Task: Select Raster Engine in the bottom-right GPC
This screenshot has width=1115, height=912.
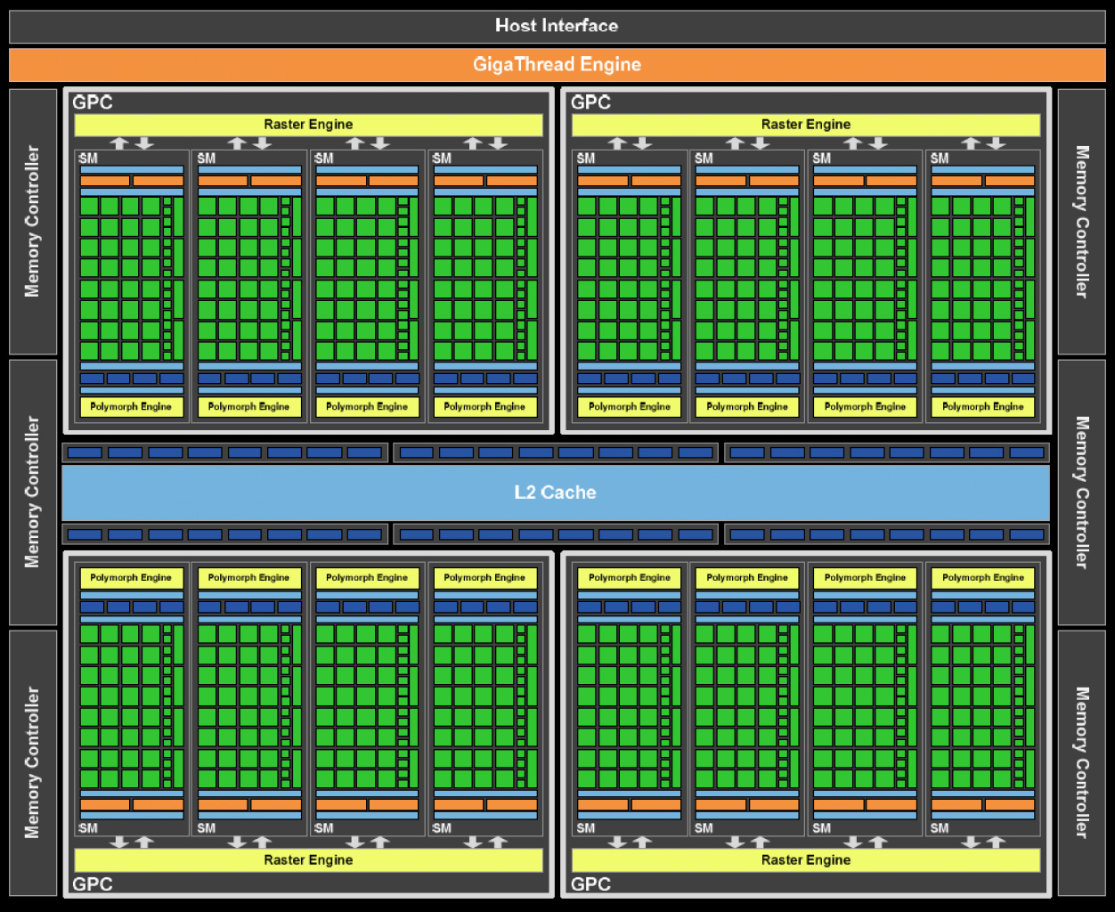Action: pyautogui.click(x=806, y=859)
